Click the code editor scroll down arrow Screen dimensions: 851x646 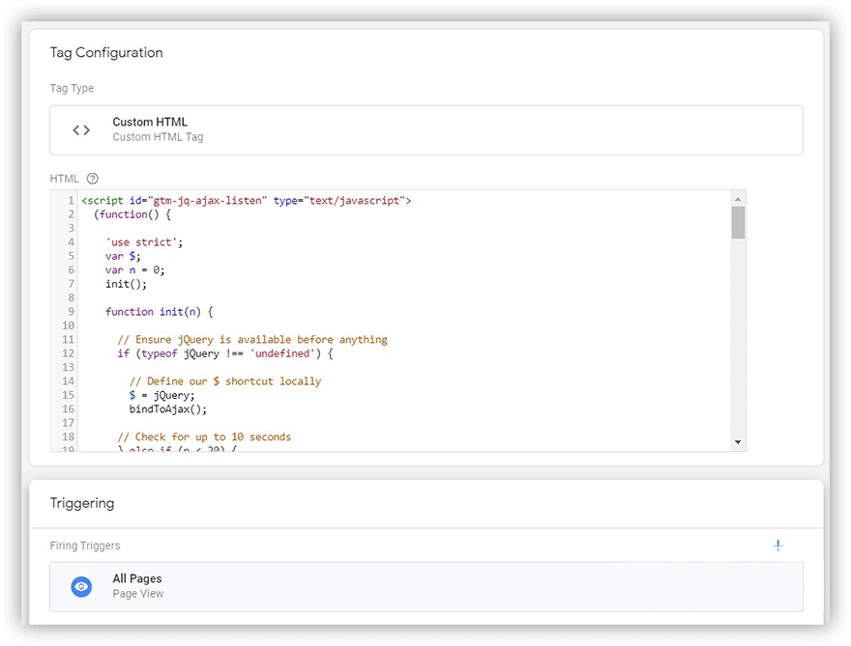point(738,442)
